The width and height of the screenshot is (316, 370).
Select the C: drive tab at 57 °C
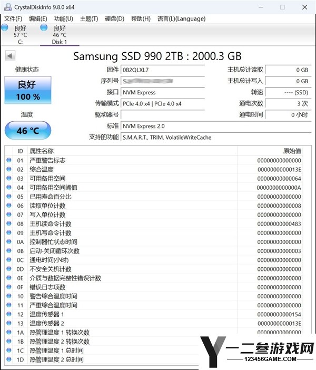coord(20,34)
